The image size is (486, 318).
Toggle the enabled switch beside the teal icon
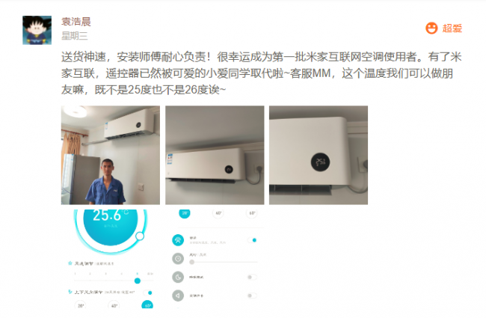tap(252, 240)
